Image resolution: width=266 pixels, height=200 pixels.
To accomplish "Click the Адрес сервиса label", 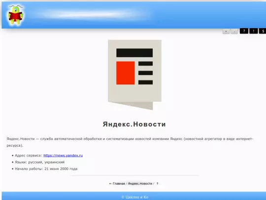I will tap(29, 156).
